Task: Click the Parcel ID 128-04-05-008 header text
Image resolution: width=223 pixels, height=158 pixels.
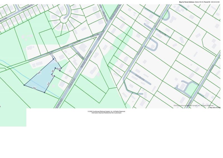Action: [212, 2]
